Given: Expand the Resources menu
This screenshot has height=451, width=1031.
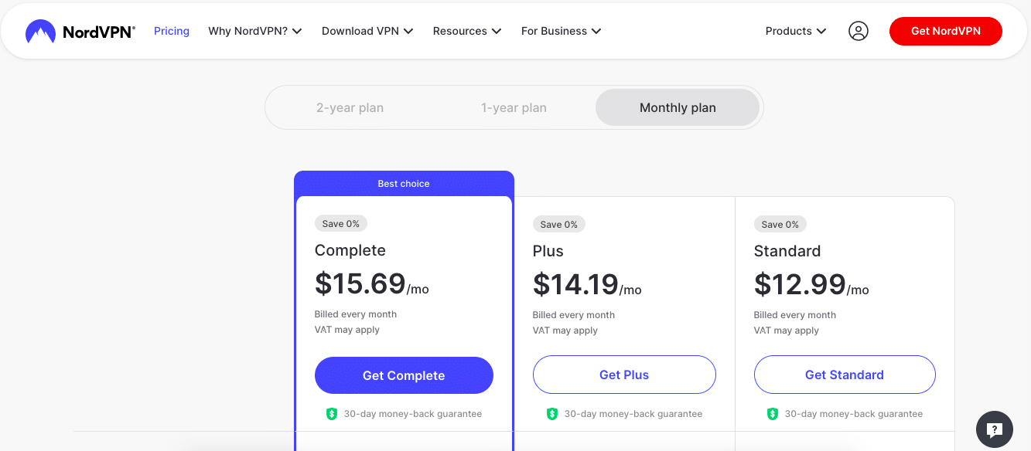Looking at the screenshot, I should click(466, 31).
